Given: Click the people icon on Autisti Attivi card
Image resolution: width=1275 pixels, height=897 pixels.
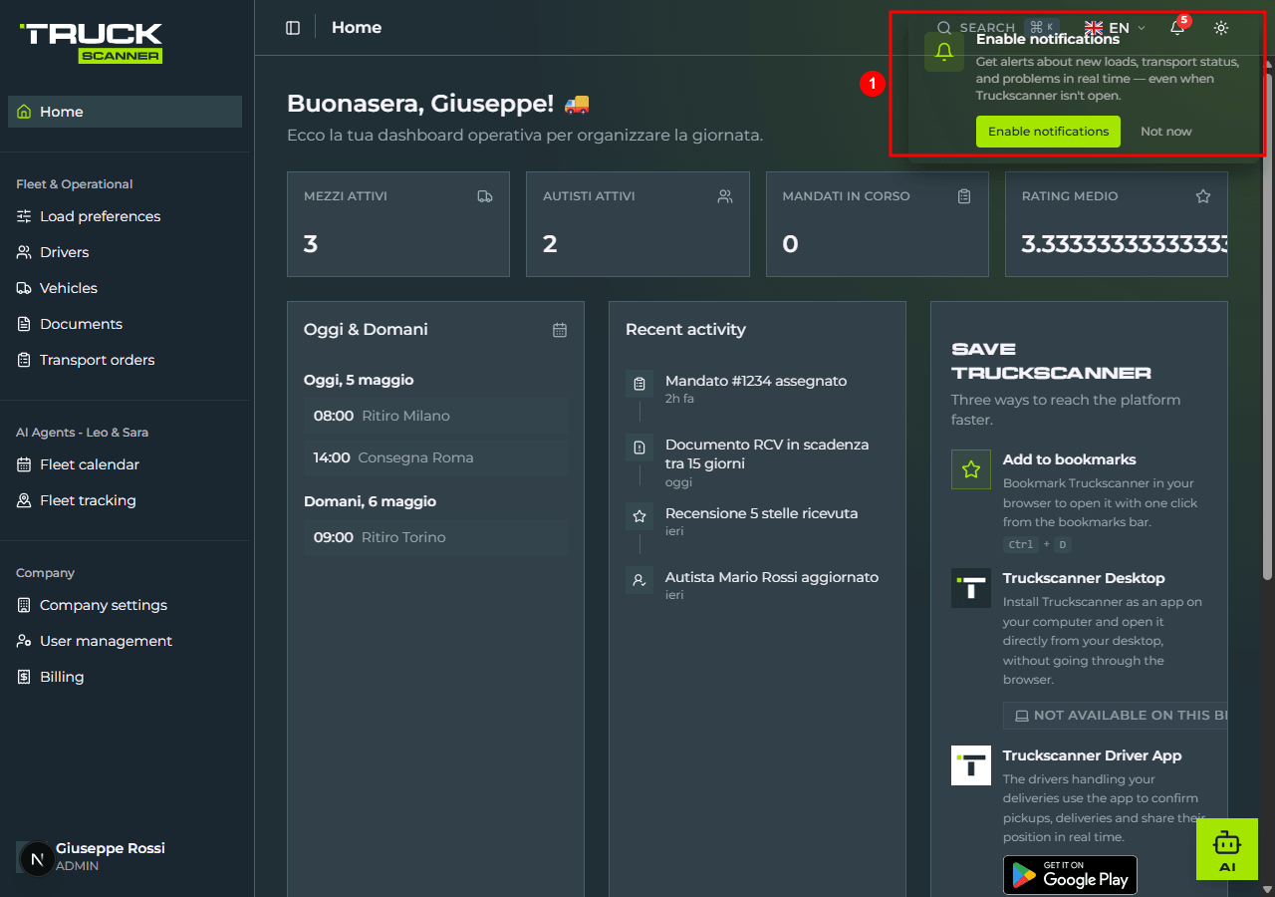Looking at the screenshot, I should click(x=725, y=196).
